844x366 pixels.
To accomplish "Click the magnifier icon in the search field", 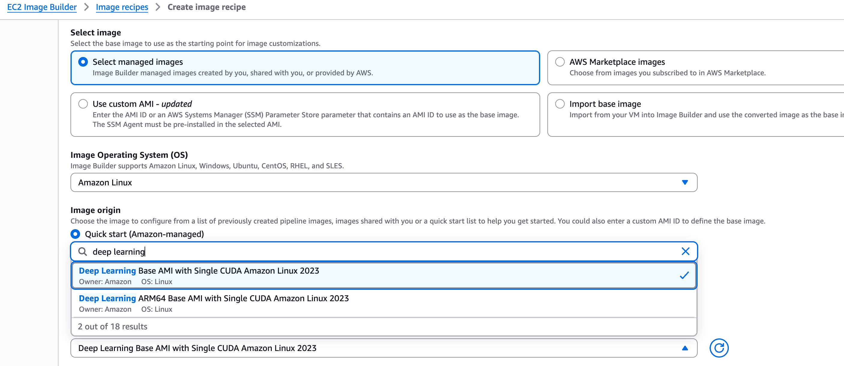I will 82,252.
